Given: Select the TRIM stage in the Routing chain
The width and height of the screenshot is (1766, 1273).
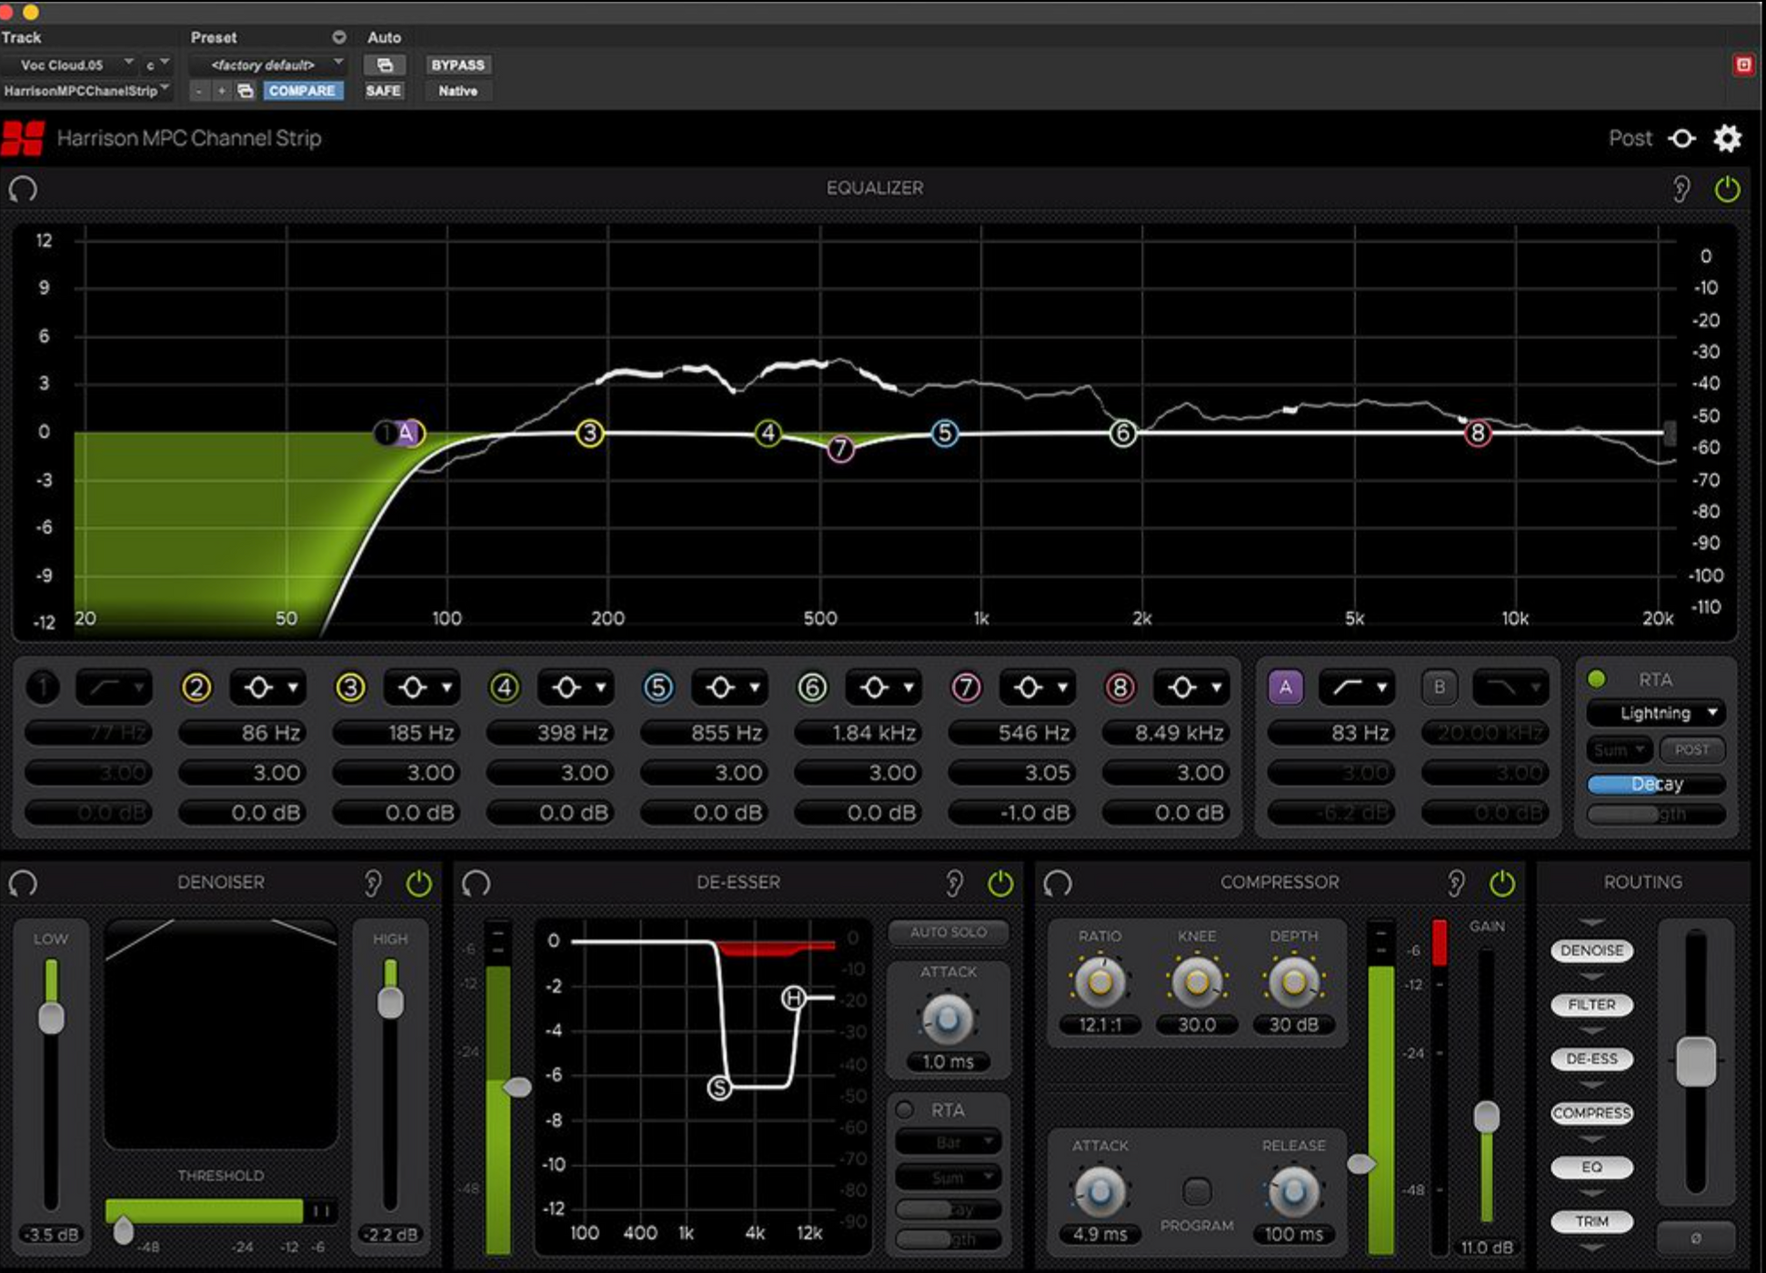Looking at the screenshot, I should point(1591,1221).
